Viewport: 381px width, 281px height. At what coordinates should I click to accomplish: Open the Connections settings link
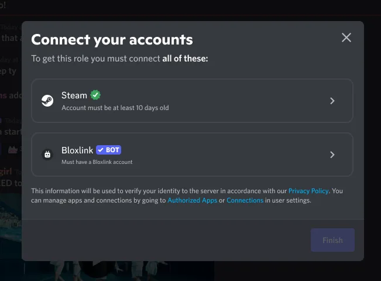245,200
